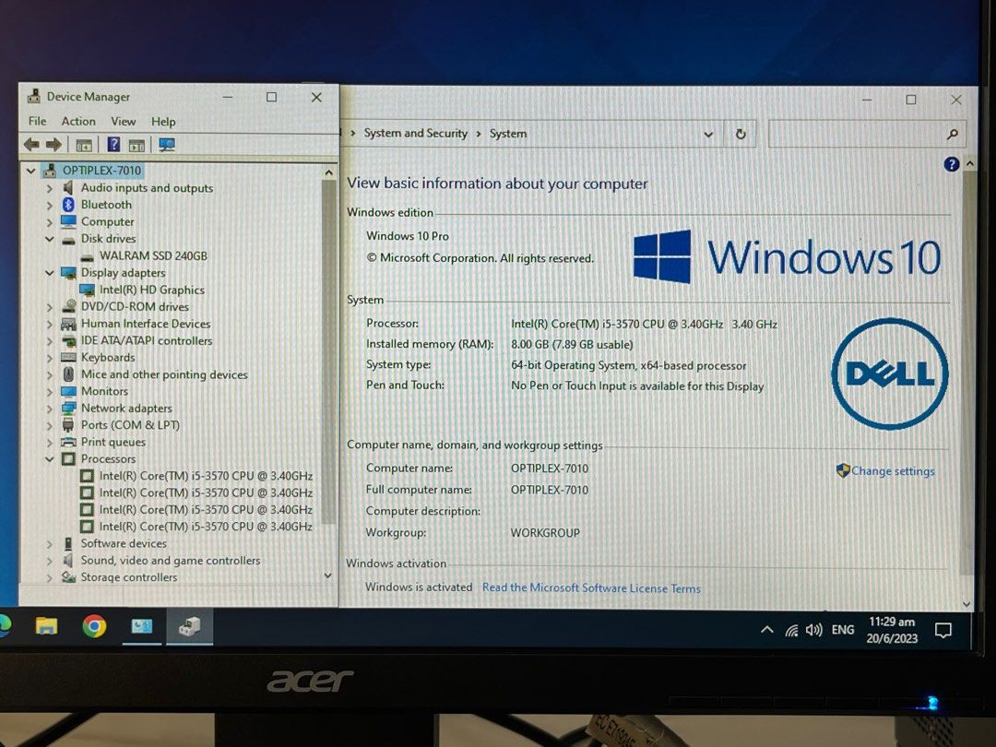Click the Forward navigation arrow in Device Manager
Viewport: 996px width, 747px height.
53,144
